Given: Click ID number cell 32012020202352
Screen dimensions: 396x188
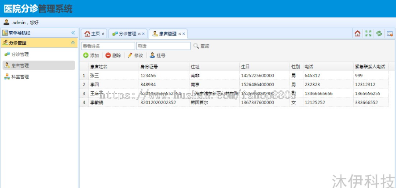Looking at the screenshot, I should pyautogui.click(x=164, y=103).
